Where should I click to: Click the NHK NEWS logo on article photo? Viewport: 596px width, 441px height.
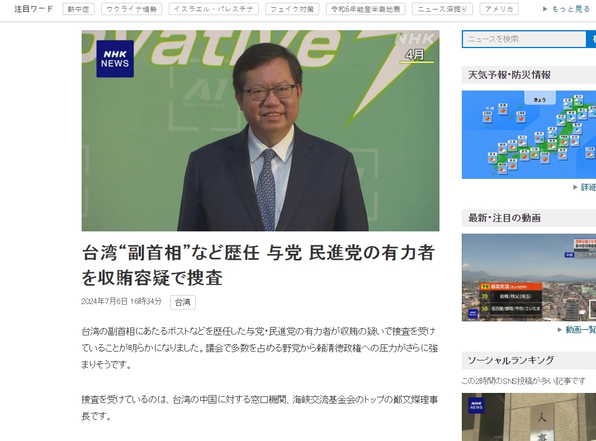click(x=115, y=59)
